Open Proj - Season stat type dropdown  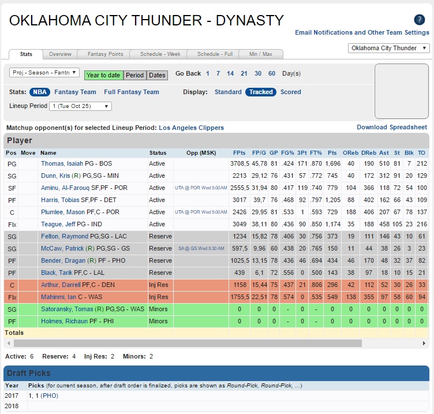click(44, 73)
